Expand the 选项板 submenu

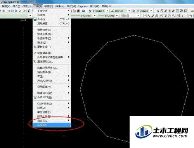coord(52,15)
